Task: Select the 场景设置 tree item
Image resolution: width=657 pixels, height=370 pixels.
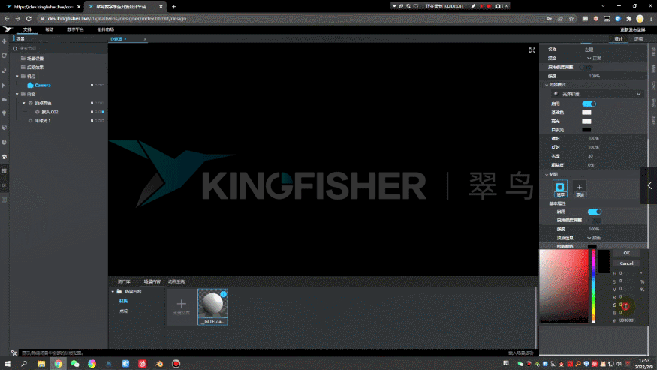Action: click(x=35, y=59)
